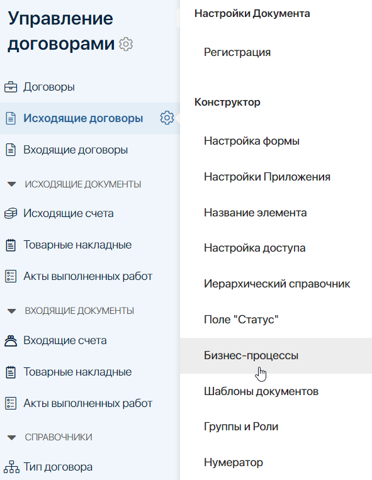The width and height of the screenshot is (372, 480).
Task: Collapse the ВХОДЯЩИЕ ДОКУМЕНТЫ section arrow
Action: tap(11, 311)
